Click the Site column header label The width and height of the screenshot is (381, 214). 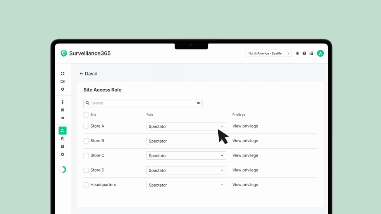(x=93, y=115)
